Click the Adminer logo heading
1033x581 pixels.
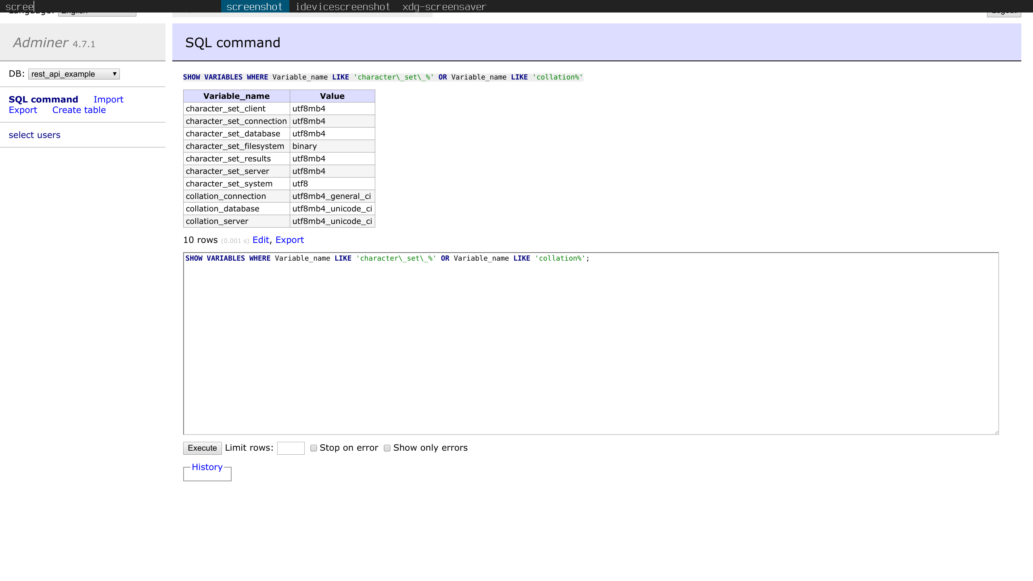click(x=41, y=42)
